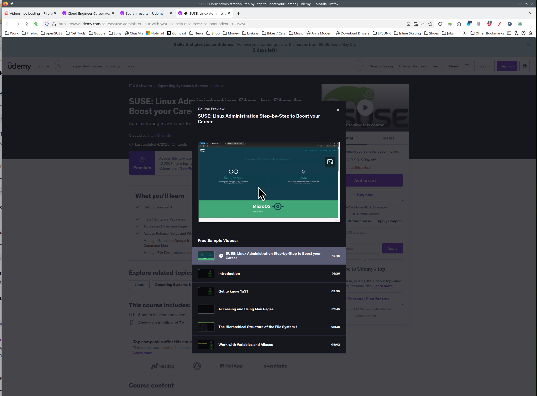The width and height of the screenshot is (537, 396).
Task: Click the Learn more link under Personal Plan
Action: coord(383,286)
